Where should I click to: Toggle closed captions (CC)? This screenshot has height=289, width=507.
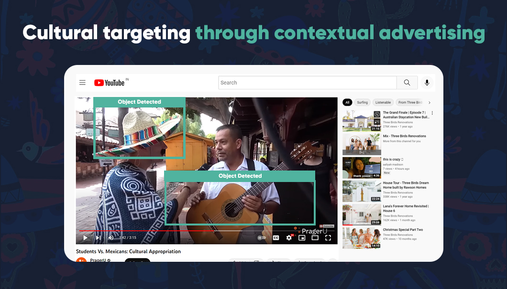click(276, 238)
